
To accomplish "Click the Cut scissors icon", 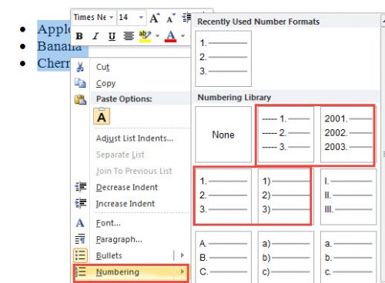I will pyautogui.click(x=80, y=67).
